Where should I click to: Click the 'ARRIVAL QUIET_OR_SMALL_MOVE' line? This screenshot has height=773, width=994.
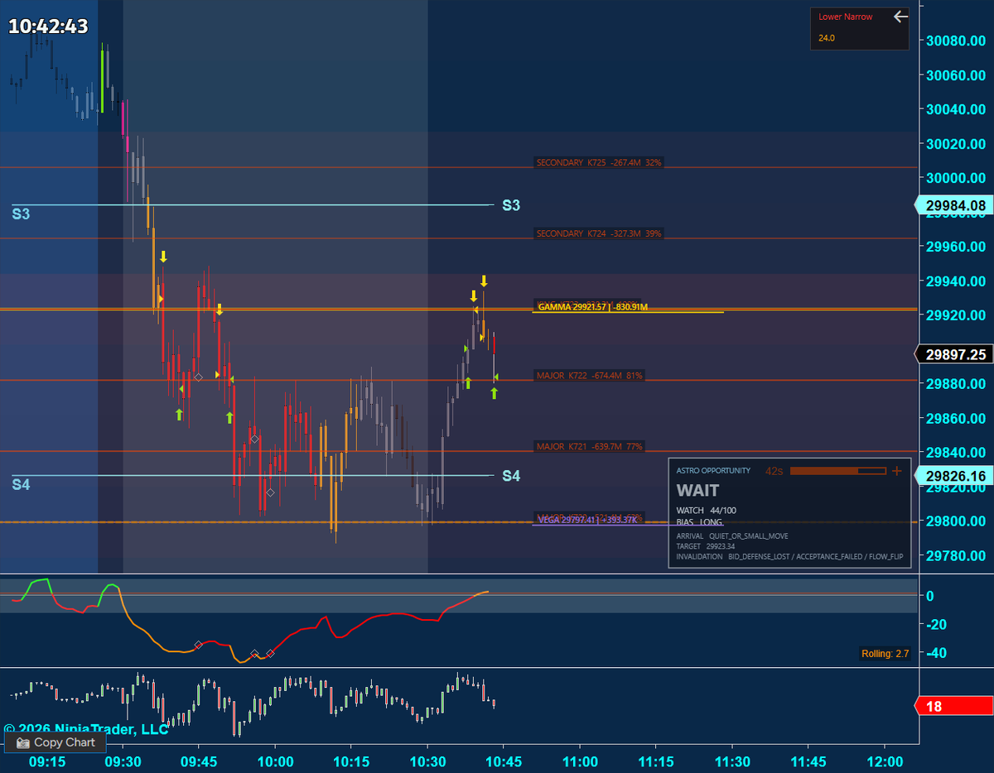[732, 536]
